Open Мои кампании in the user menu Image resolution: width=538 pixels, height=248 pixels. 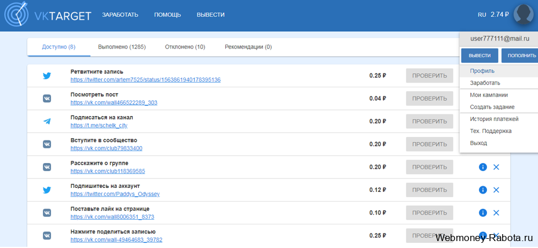coord(499,95)
